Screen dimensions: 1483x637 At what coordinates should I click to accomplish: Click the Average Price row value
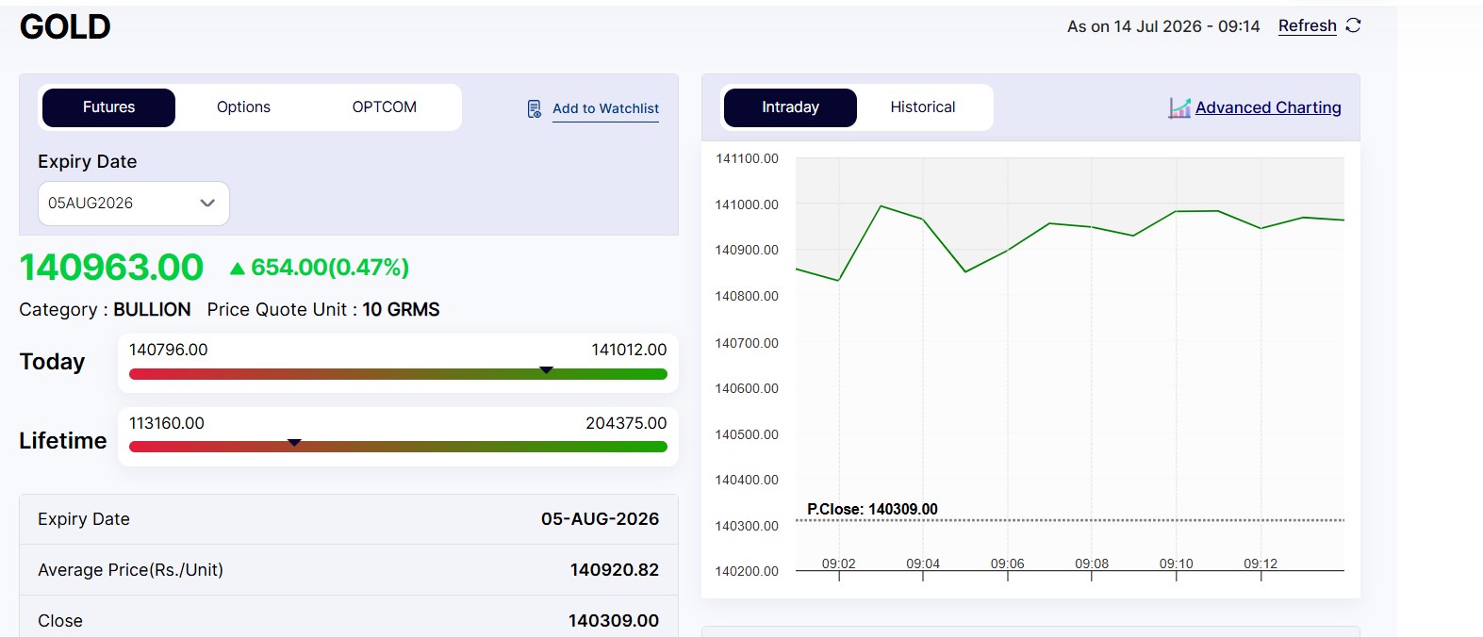615,570
